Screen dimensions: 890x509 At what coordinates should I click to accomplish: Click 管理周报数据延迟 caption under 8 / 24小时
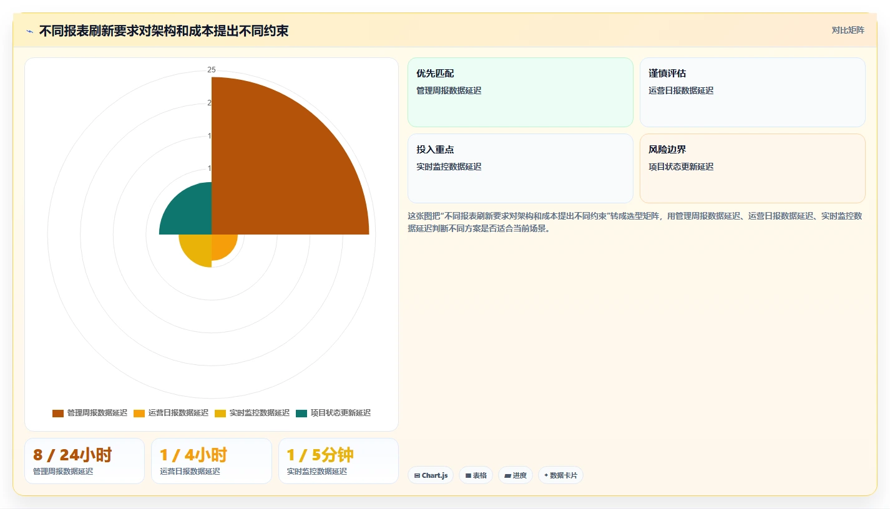(x=63, y=472)
